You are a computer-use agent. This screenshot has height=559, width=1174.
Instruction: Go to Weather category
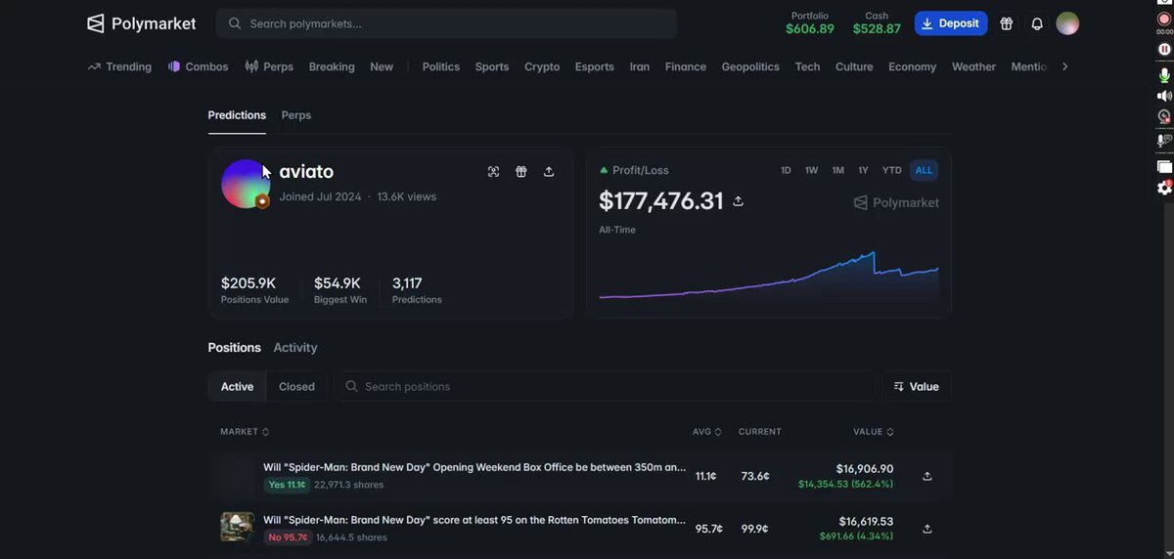pos(973,66)
